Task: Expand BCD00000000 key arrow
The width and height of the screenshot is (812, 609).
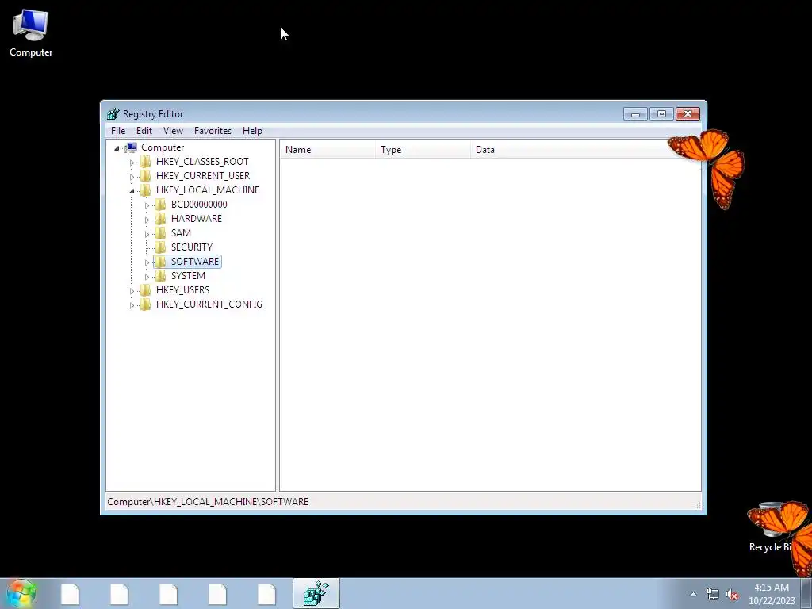Action: 147,205
